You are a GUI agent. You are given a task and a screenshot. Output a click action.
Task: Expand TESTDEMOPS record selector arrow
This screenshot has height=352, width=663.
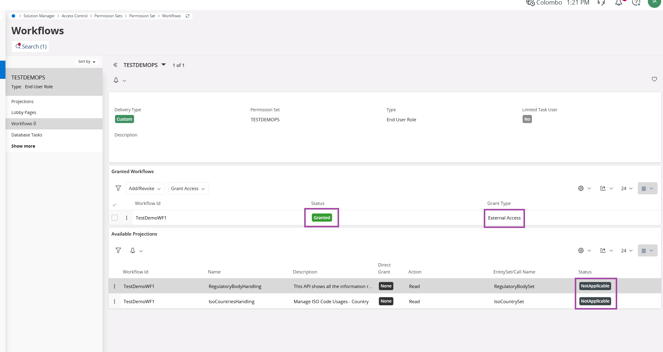click(164, 65)
